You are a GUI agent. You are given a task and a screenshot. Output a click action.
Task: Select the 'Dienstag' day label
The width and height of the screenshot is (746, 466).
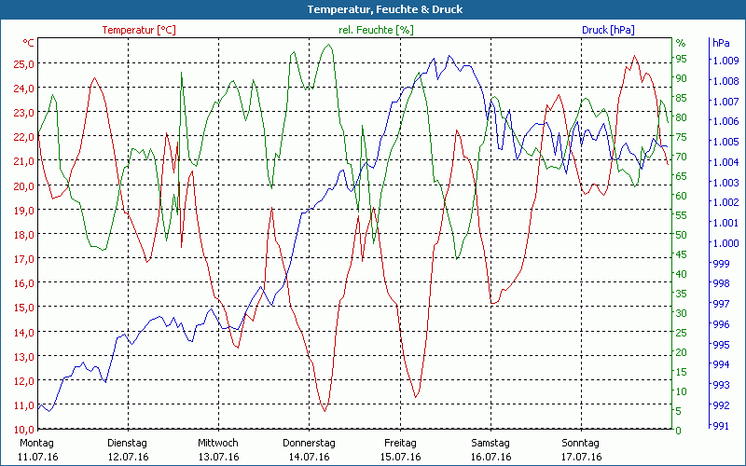point(127,443)
